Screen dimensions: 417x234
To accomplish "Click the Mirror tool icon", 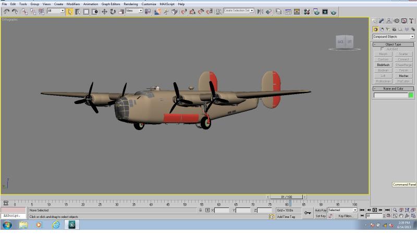I will click(x=260, y=11).
